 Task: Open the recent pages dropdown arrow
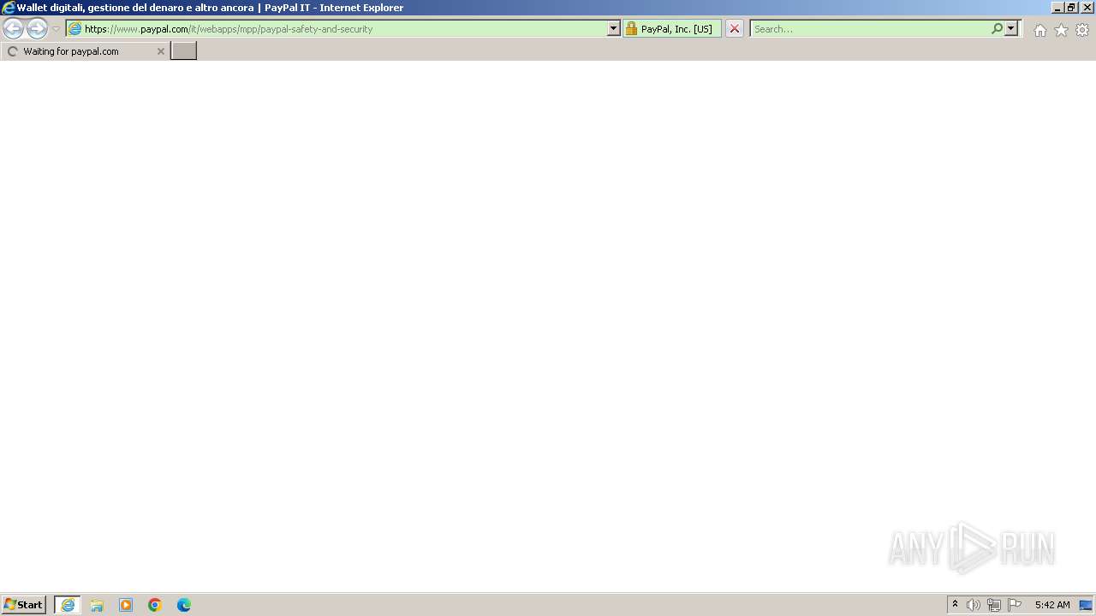[56, 29]
